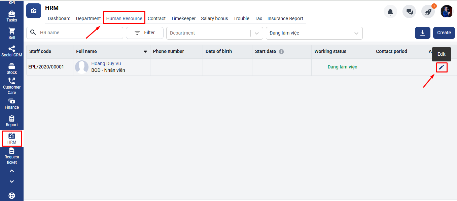Viewport: 457px width, 201px height.
Task: Collapse sidebar with up chevron
Action: point(12,171)
